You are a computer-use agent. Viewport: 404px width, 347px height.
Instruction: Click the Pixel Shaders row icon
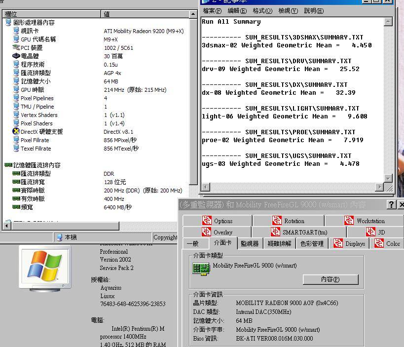click(16, 123)
